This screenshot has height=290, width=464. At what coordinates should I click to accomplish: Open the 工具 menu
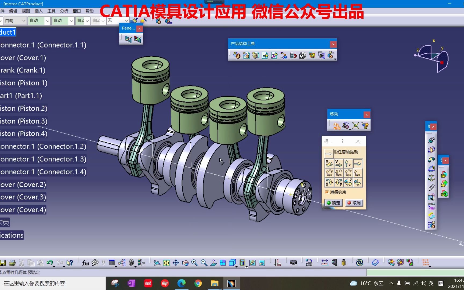coord(51,11)
